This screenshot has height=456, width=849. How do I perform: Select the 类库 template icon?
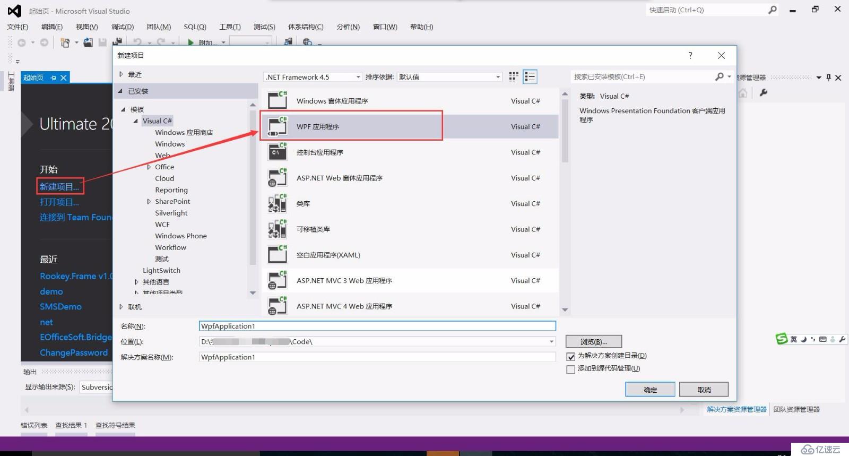277,203
